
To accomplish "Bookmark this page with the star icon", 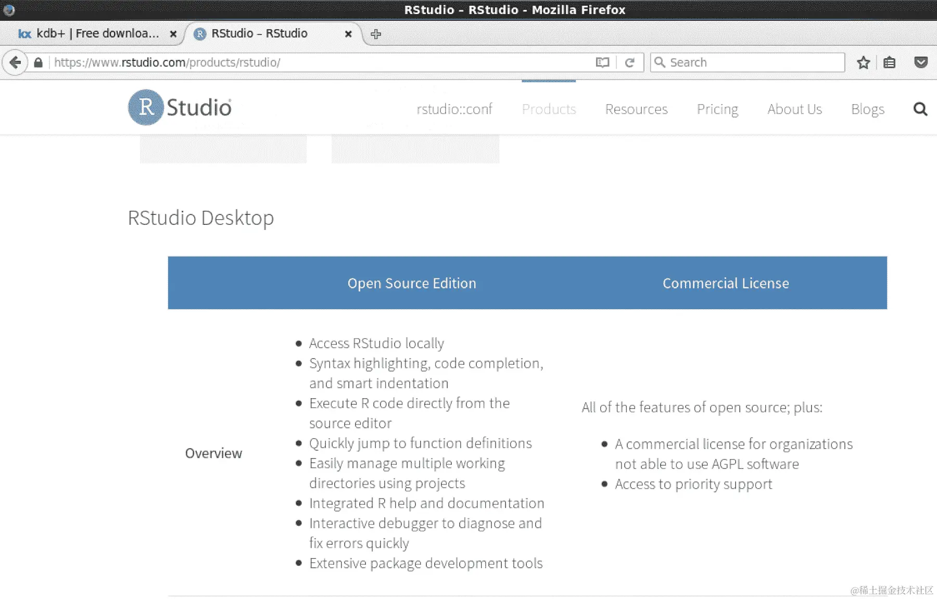I will pyautogui.click(x=864, y=63).
